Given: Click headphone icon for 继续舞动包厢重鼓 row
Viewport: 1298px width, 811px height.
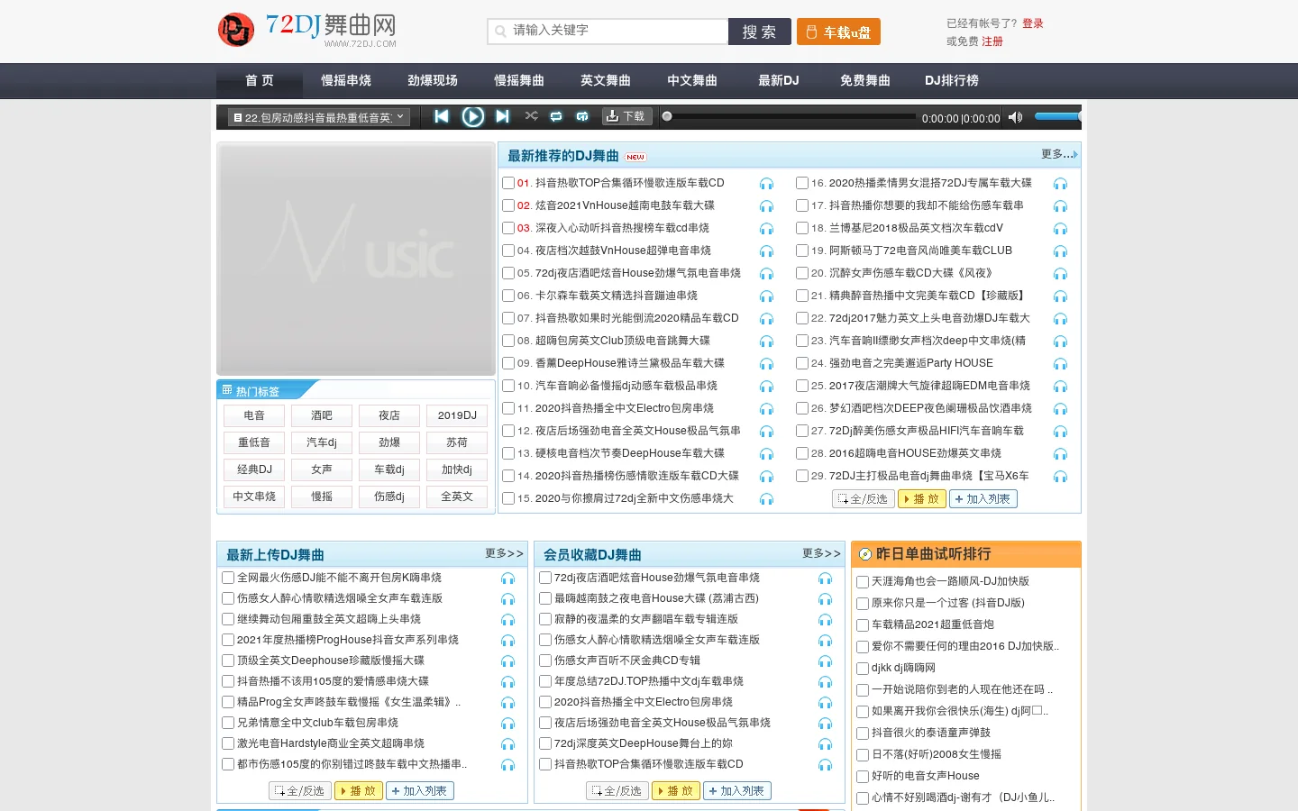Looking at the screenshot, I should [x=507, y=620].
